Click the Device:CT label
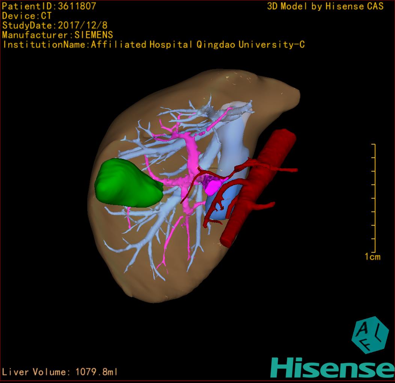The height and width of the screenshot is (383, 395). 27,16
